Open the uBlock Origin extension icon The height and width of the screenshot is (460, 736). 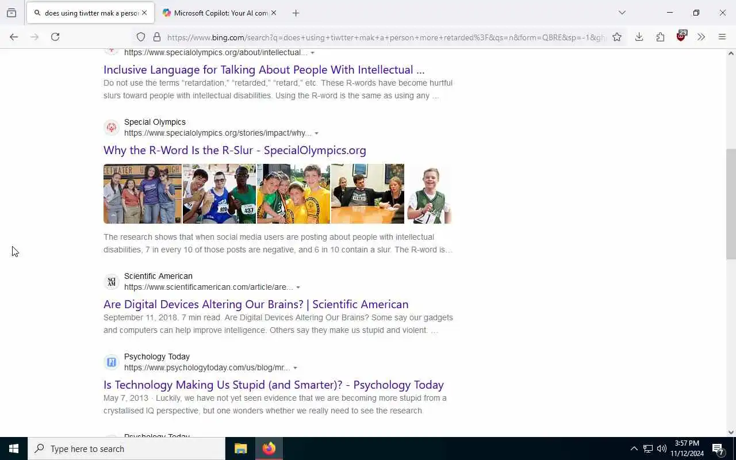click(x=681, y=36)
